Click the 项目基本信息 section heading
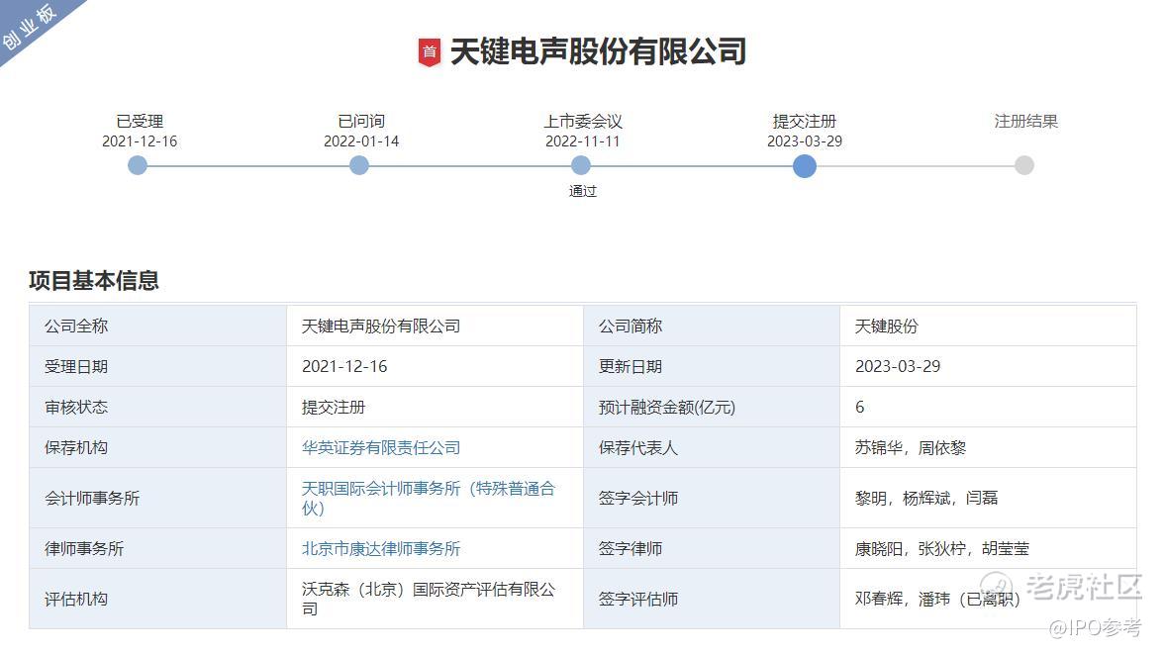The width and height of the screenshot is (1165, 654). (x=94, y=281)
